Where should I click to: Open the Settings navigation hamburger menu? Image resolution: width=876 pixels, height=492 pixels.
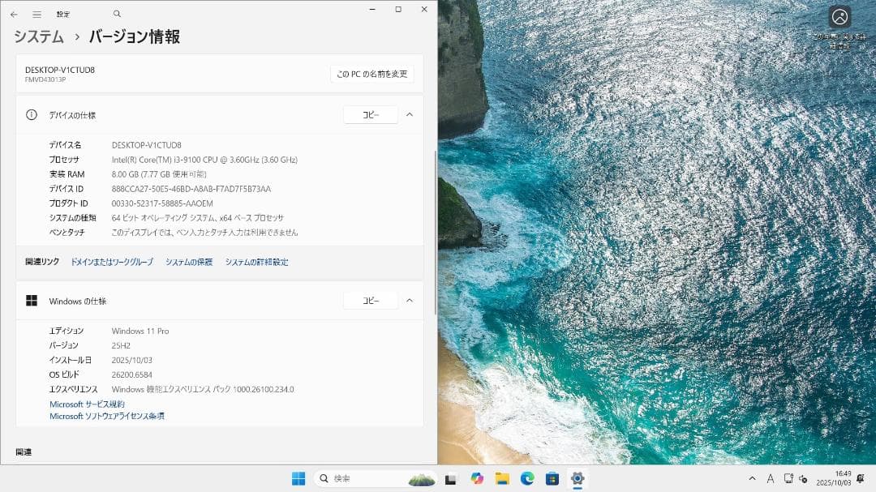coord(36,13)
